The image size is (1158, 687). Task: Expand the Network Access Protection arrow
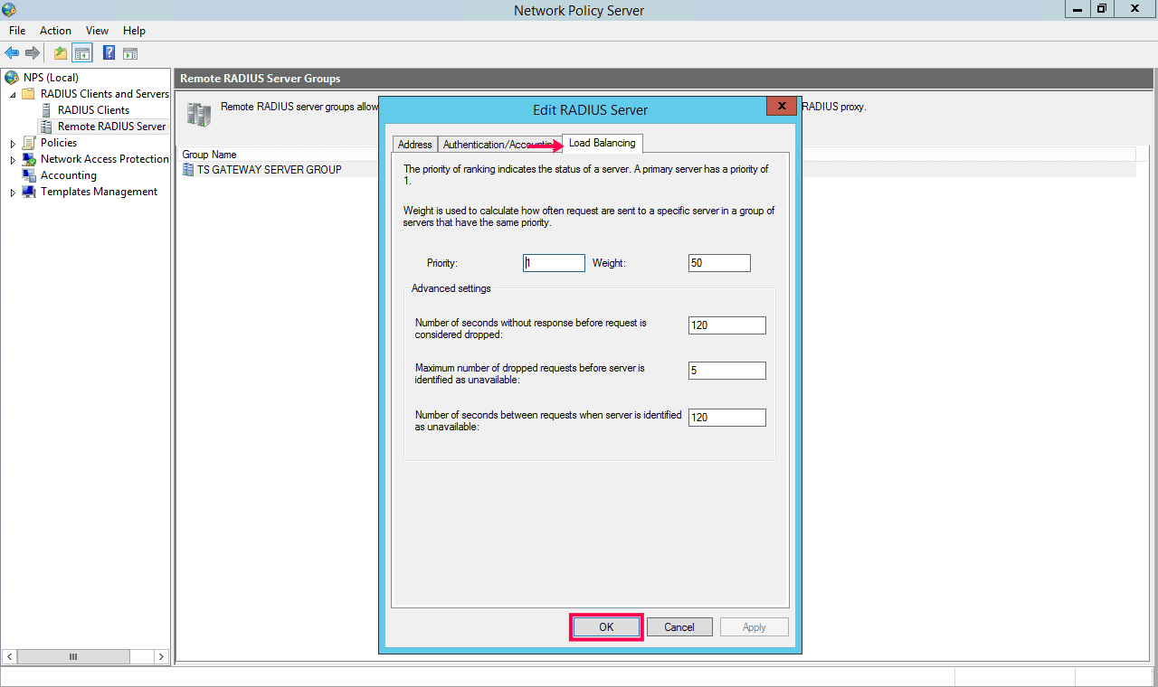(13, 159)
